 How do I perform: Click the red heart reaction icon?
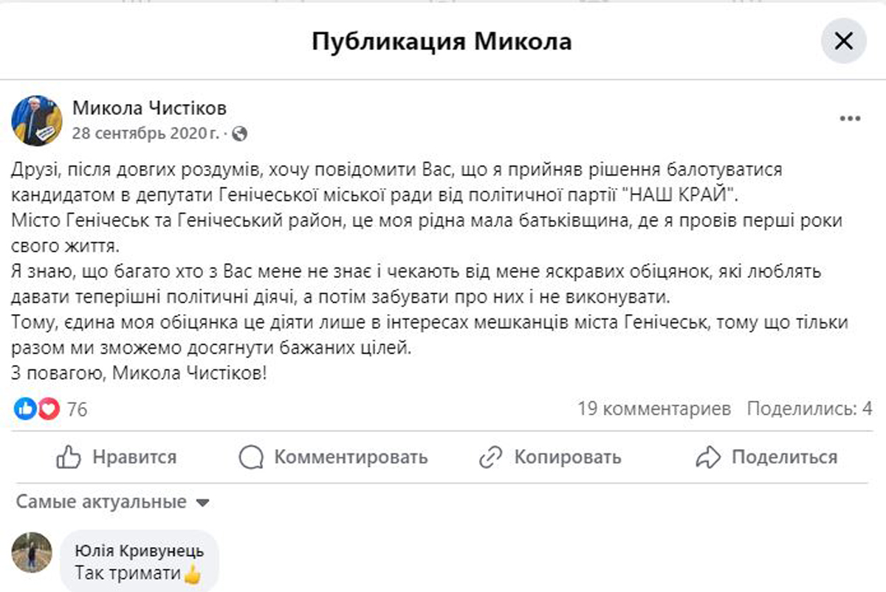click(48, 408)
